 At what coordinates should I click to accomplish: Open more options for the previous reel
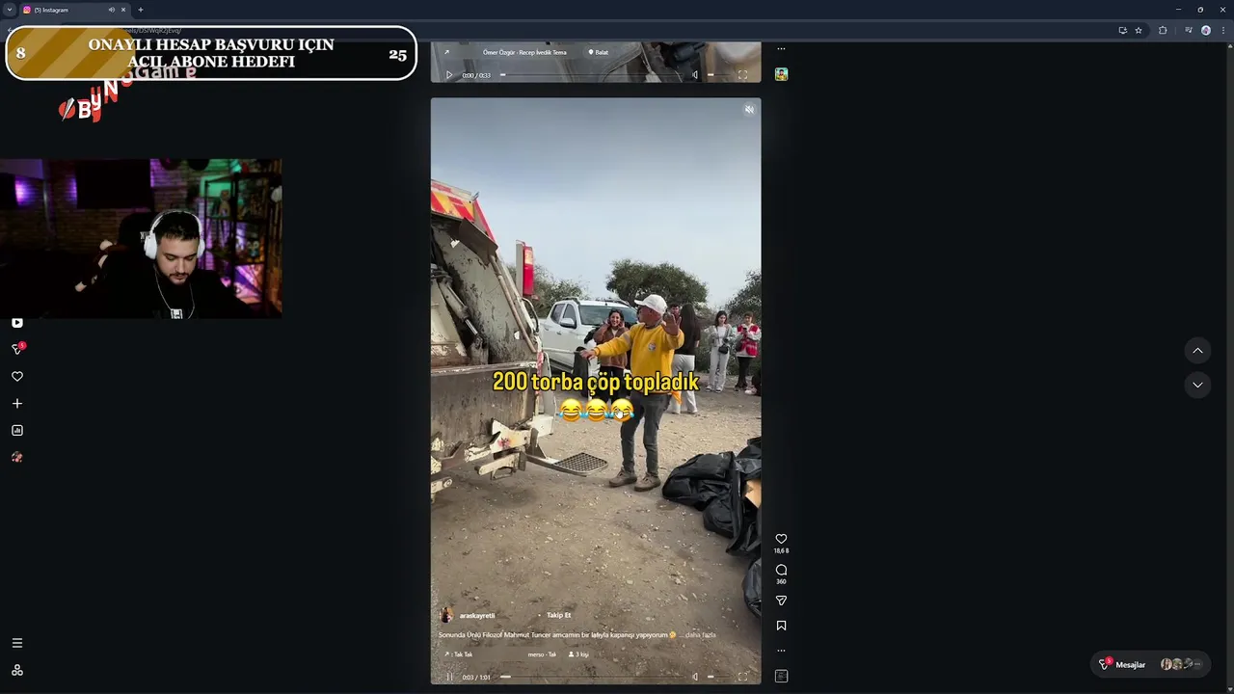(x=781, y=48)
